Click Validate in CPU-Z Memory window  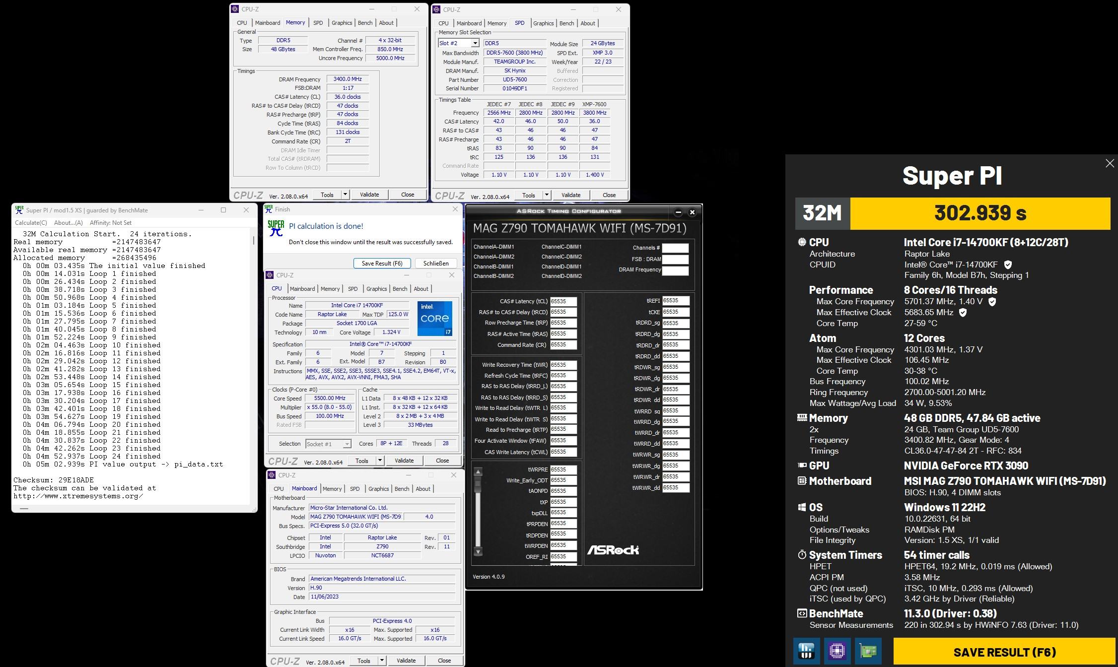click(369, 195)
